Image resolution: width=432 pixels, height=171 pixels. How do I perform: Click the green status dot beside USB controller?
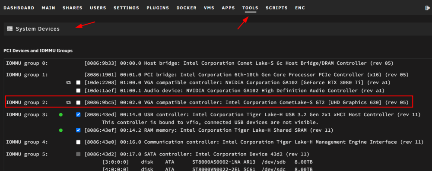pyautogui.click(x=61, y=114)
